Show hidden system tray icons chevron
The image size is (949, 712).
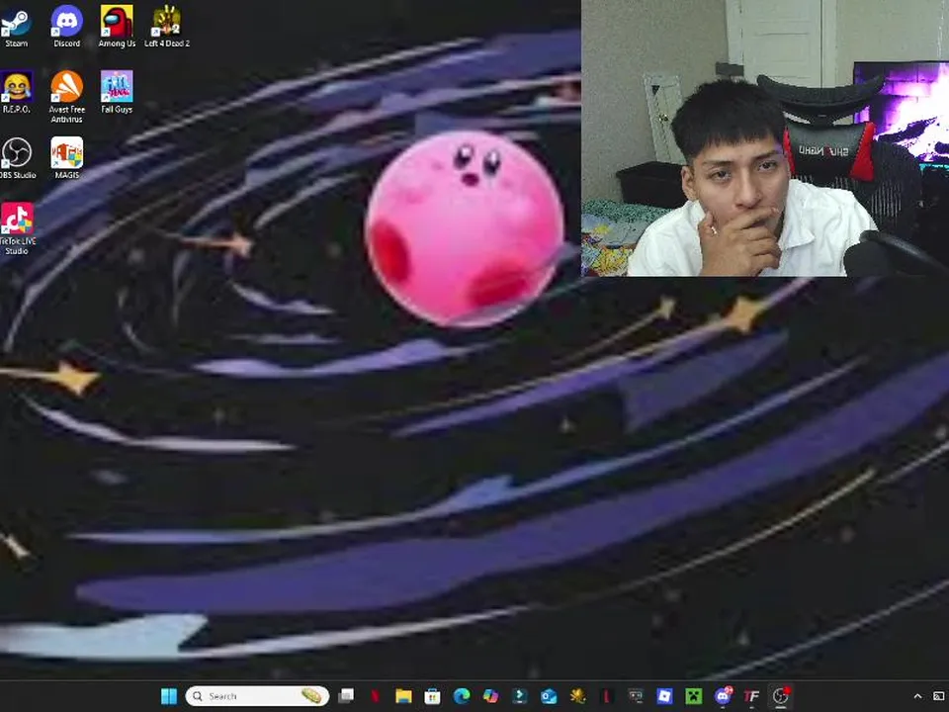point(917,696)
